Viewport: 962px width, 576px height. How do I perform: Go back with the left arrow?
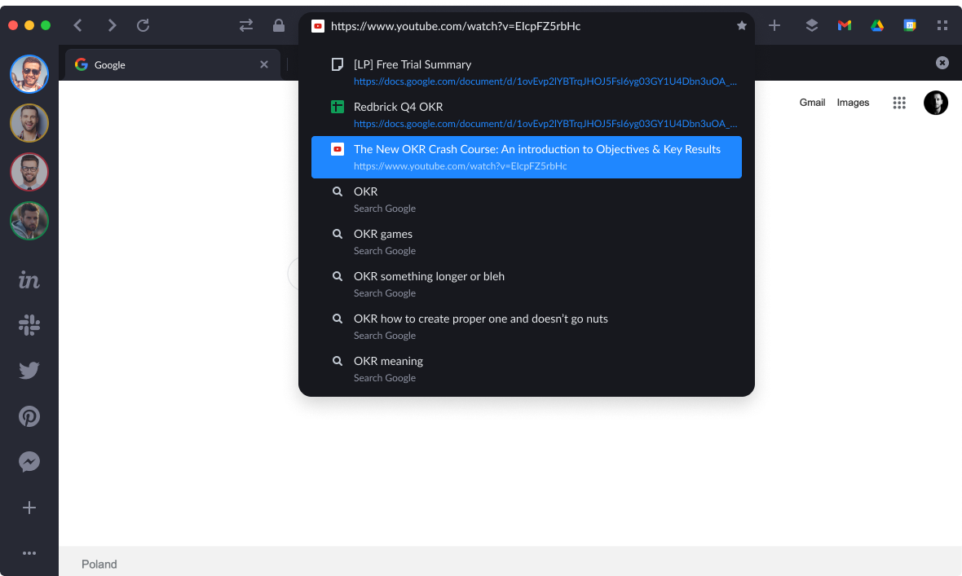[x=78, y=25]
